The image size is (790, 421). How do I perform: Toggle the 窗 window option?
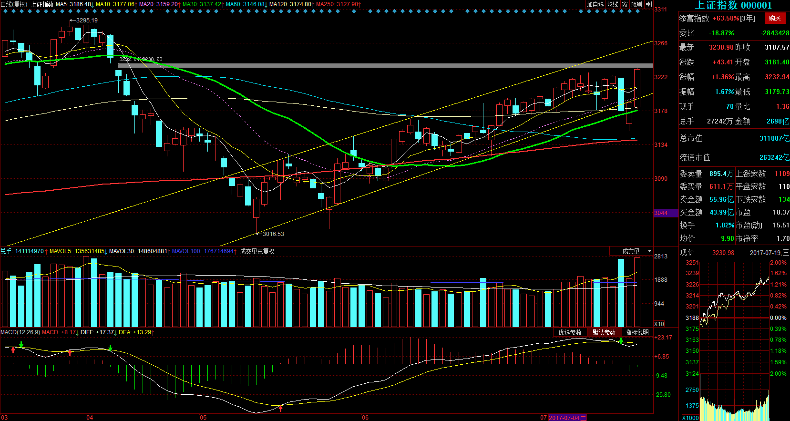(625, 4)
